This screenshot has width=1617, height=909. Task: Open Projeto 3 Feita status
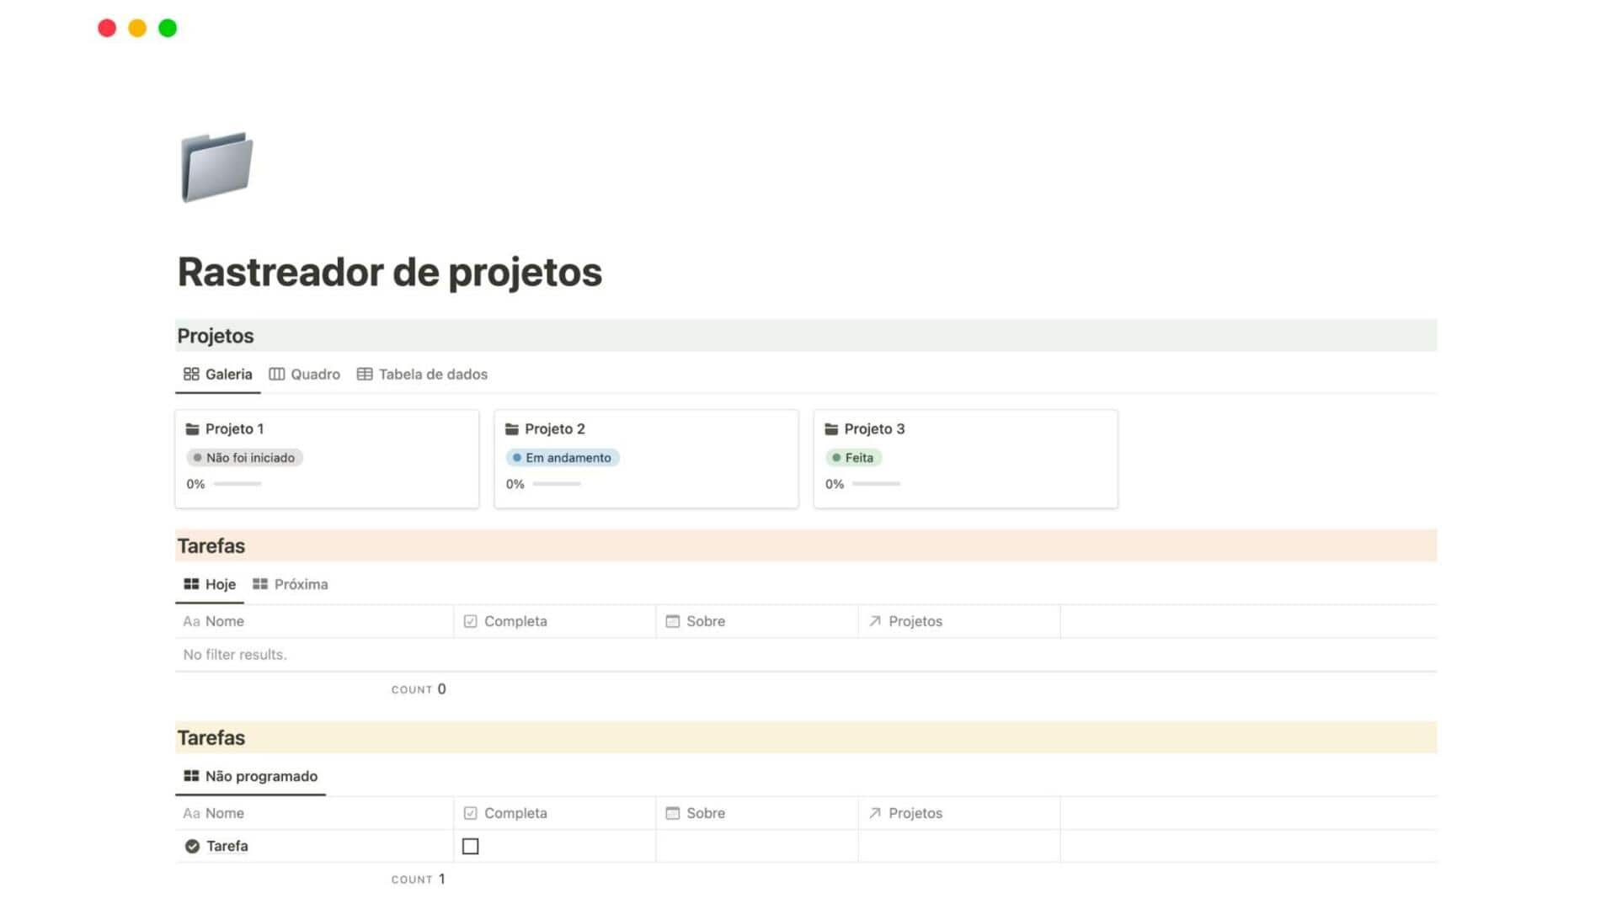853,457
